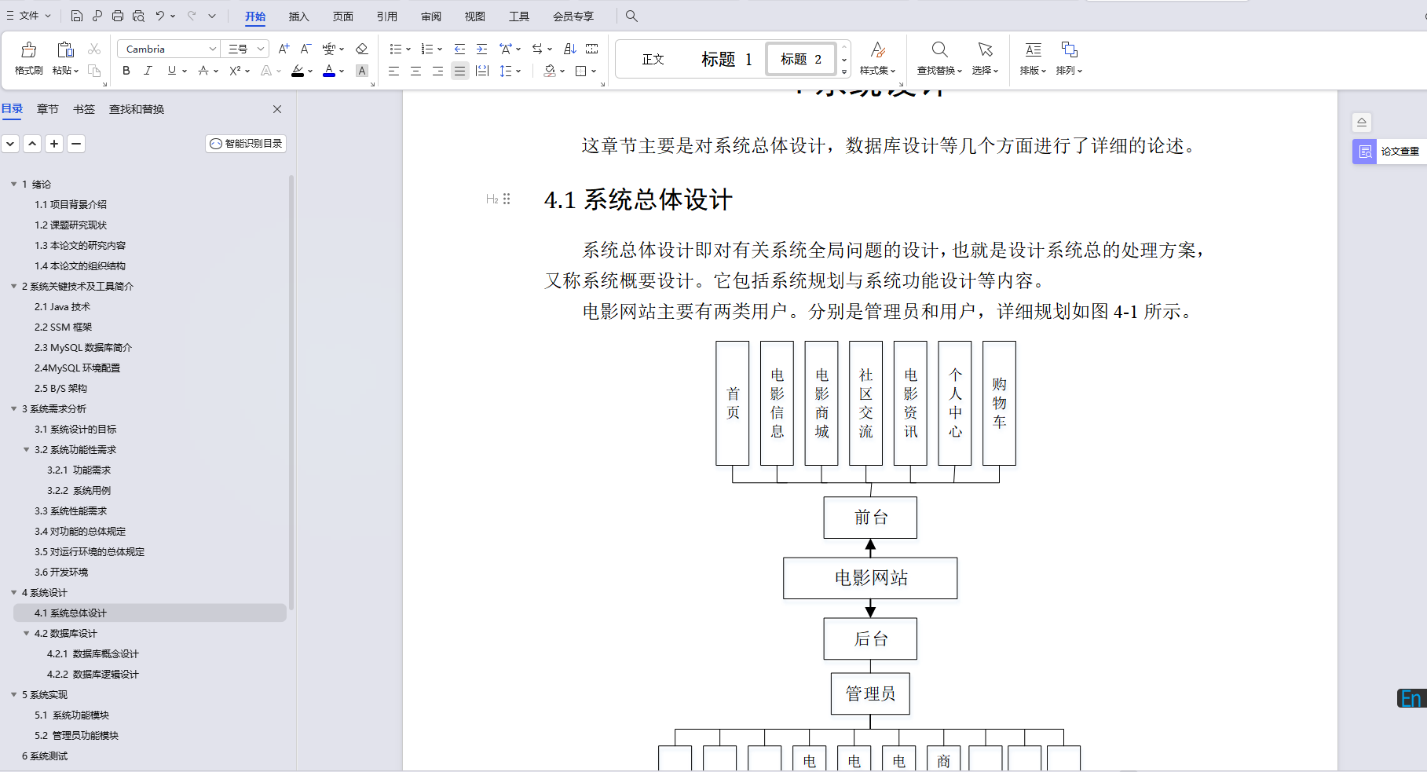The image size is (1427, 772).
Task: Open the 章节 (Chapters) tab in navigation pane
Action: click(48, 109)
